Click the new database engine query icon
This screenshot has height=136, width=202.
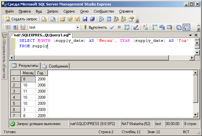(44, 19)
